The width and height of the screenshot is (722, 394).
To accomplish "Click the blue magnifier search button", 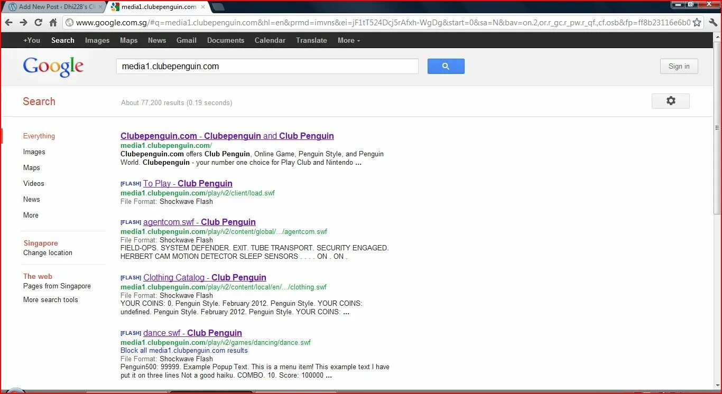I will coord(446,66).
